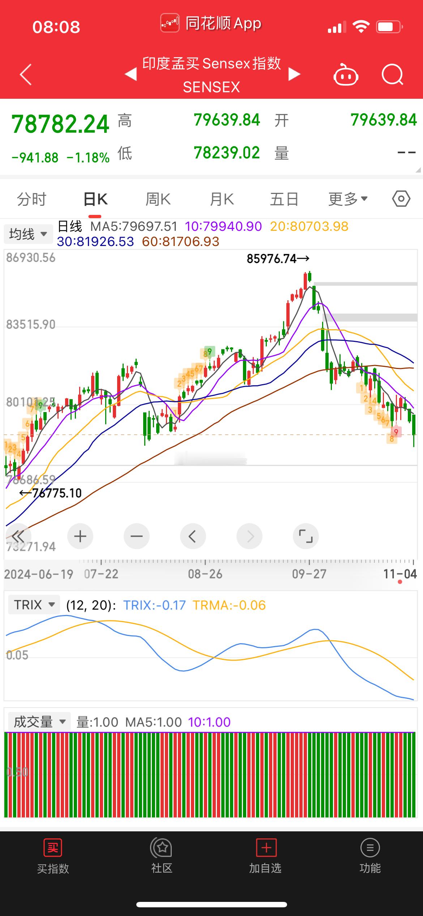Viewport: 423px width, 916px height.
Task: Tap the 78782.24 current price
Action: coord(60,124)
